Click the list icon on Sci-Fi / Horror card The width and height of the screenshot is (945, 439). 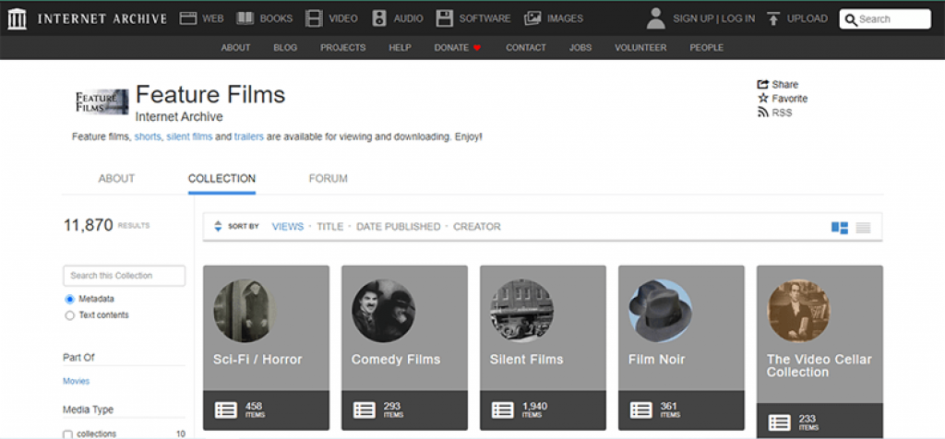point(226,410)
